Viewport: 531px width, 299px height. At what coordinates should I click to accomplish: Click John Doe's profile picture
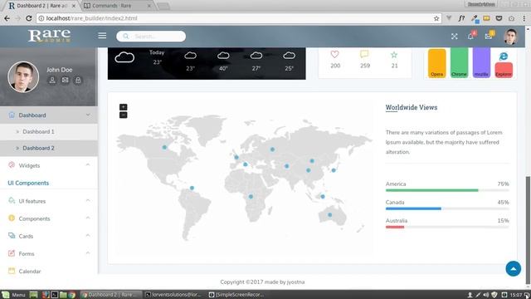coord(23,77)
